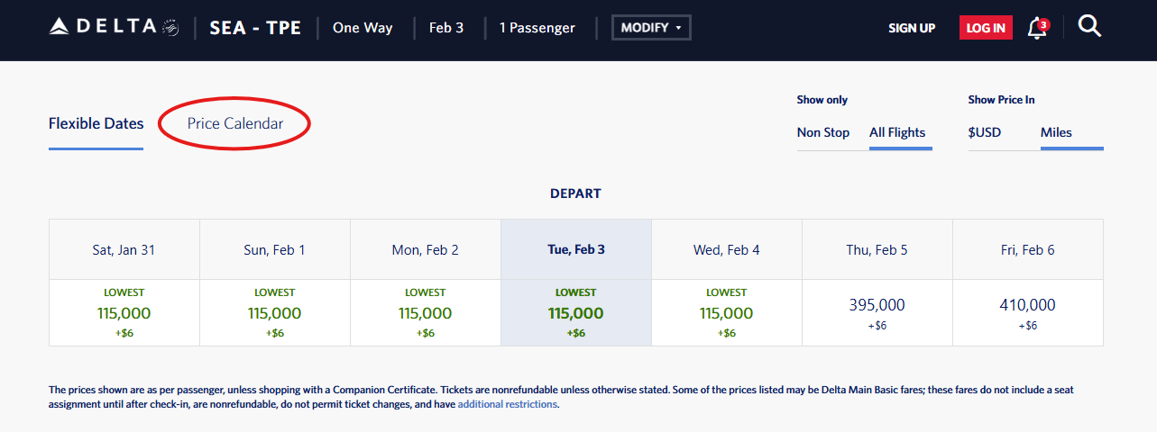The image size is (1157, 432).
Task: Open the additional restrictions link
Action: point(507,405)
